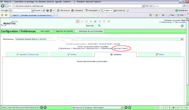Click the preferences gear icon in Memotoo header
Image resolution: width=189 pixels, height=110 pixels.
78,22
